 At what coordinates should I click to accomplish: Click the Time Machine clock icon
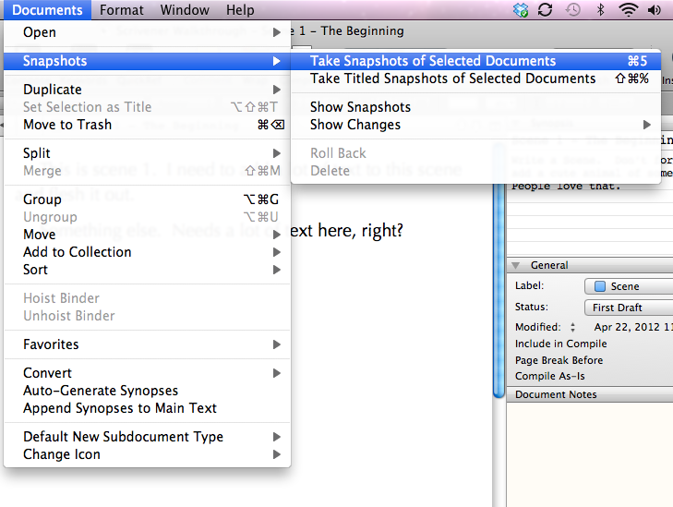572,9
